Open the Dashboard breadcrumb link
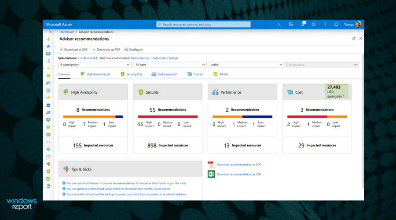 coord(67,32)
